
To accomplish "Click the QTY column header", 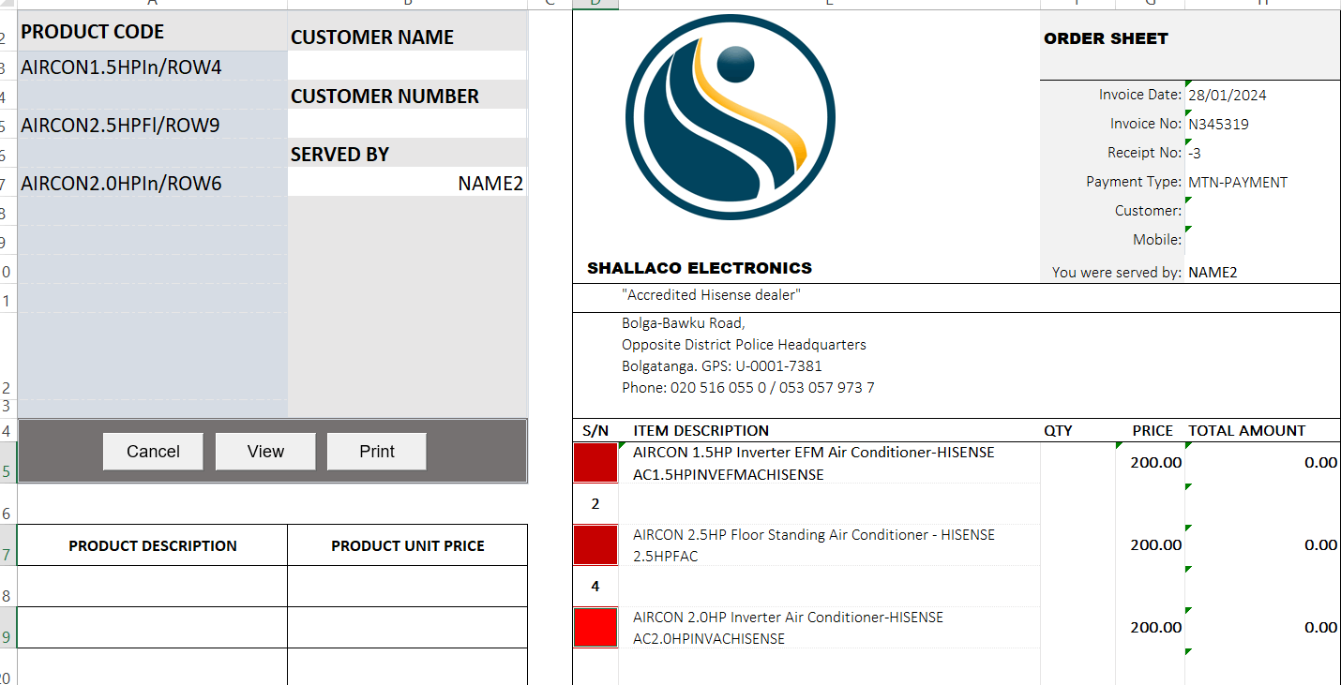I will coord(1058,431).
